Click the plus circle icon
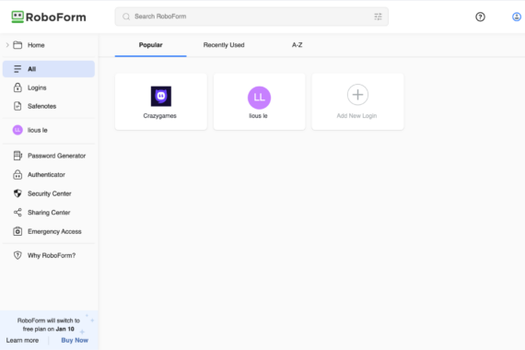Image resolution: width=525 pixels, height=350 pixels. point(357,95)
